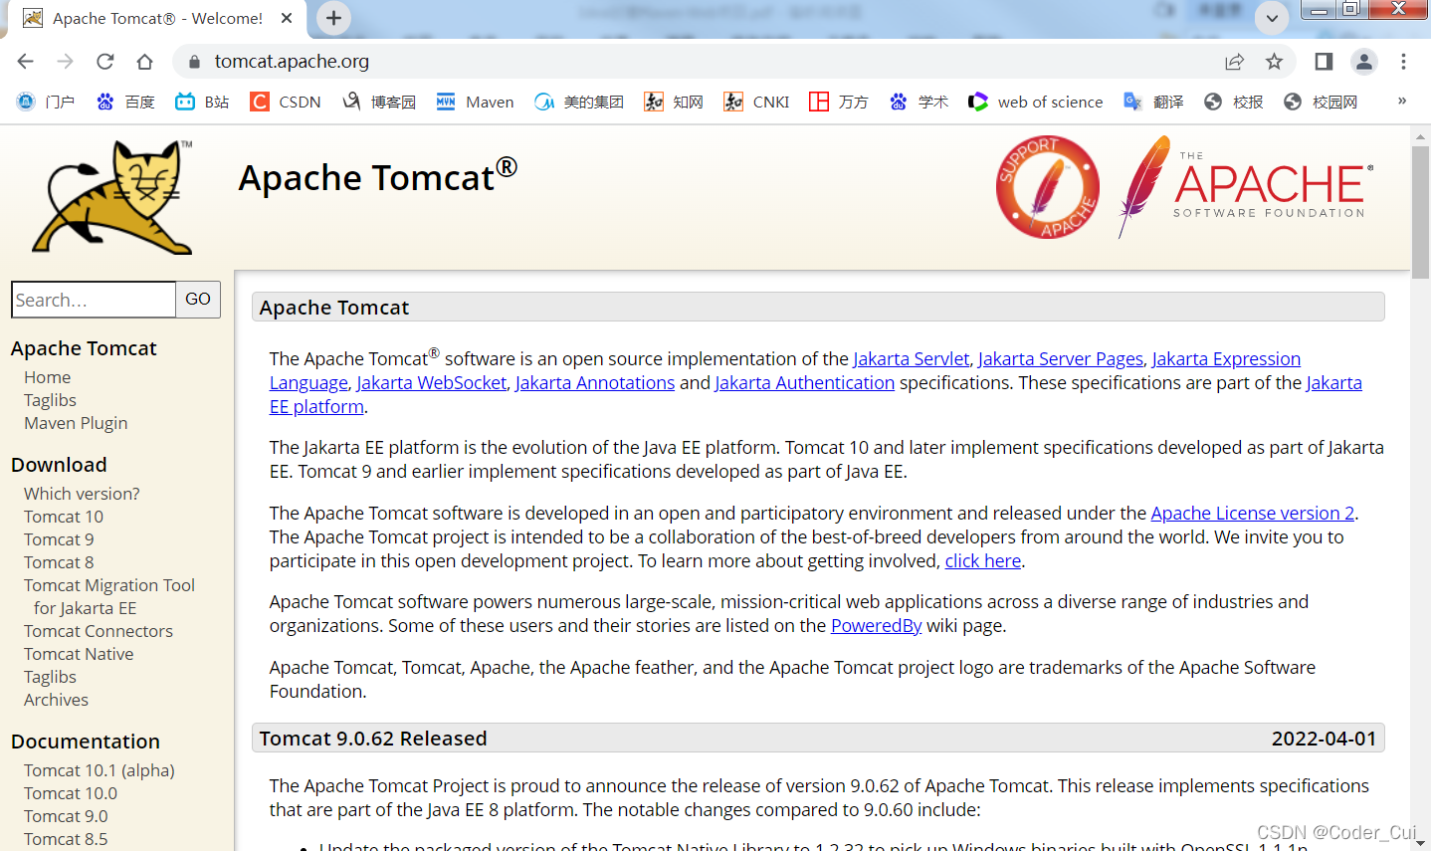Open the side panel icon

point(1324,62)
